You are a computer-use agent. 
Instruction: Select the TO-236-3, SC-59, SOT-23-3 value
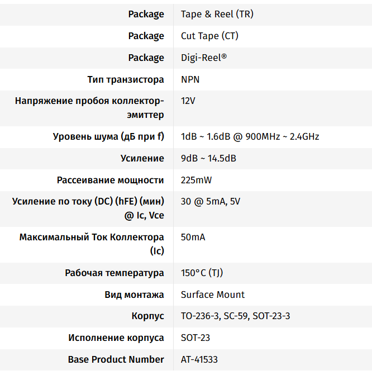point(235,316)
